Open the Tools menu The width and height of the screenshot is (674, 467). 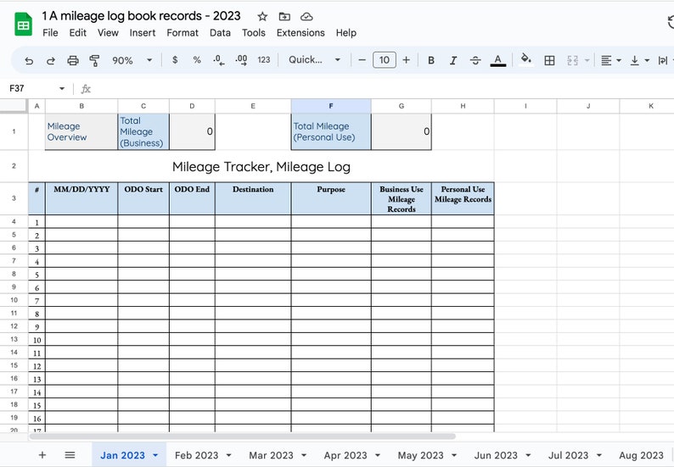[x=254, y=33]
